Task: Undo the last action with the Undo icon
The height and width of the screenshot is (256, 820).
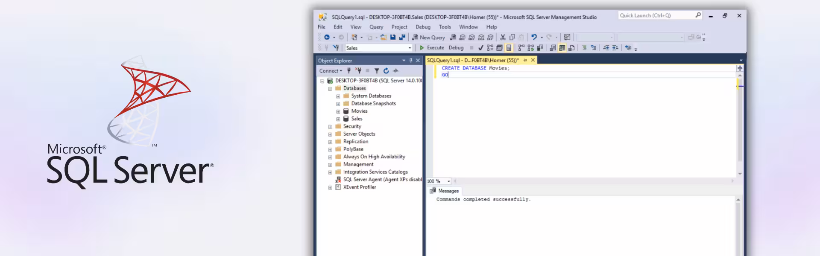Action: tap(534, 37)
